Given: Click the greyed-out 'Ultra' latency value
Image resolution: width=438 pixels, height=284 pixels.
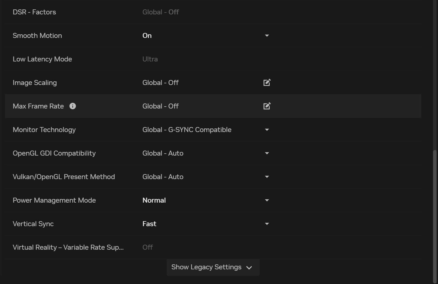Looking at the screenshot, I should coord(150,59).
